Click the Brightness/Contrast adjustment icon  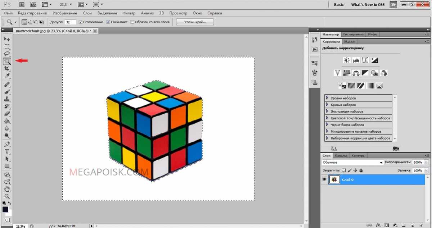pyautogui.click(x=347, y=60)
